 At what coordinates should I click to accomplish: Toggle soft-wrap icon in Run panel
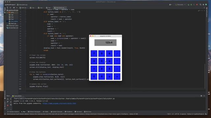click(11, 105)
